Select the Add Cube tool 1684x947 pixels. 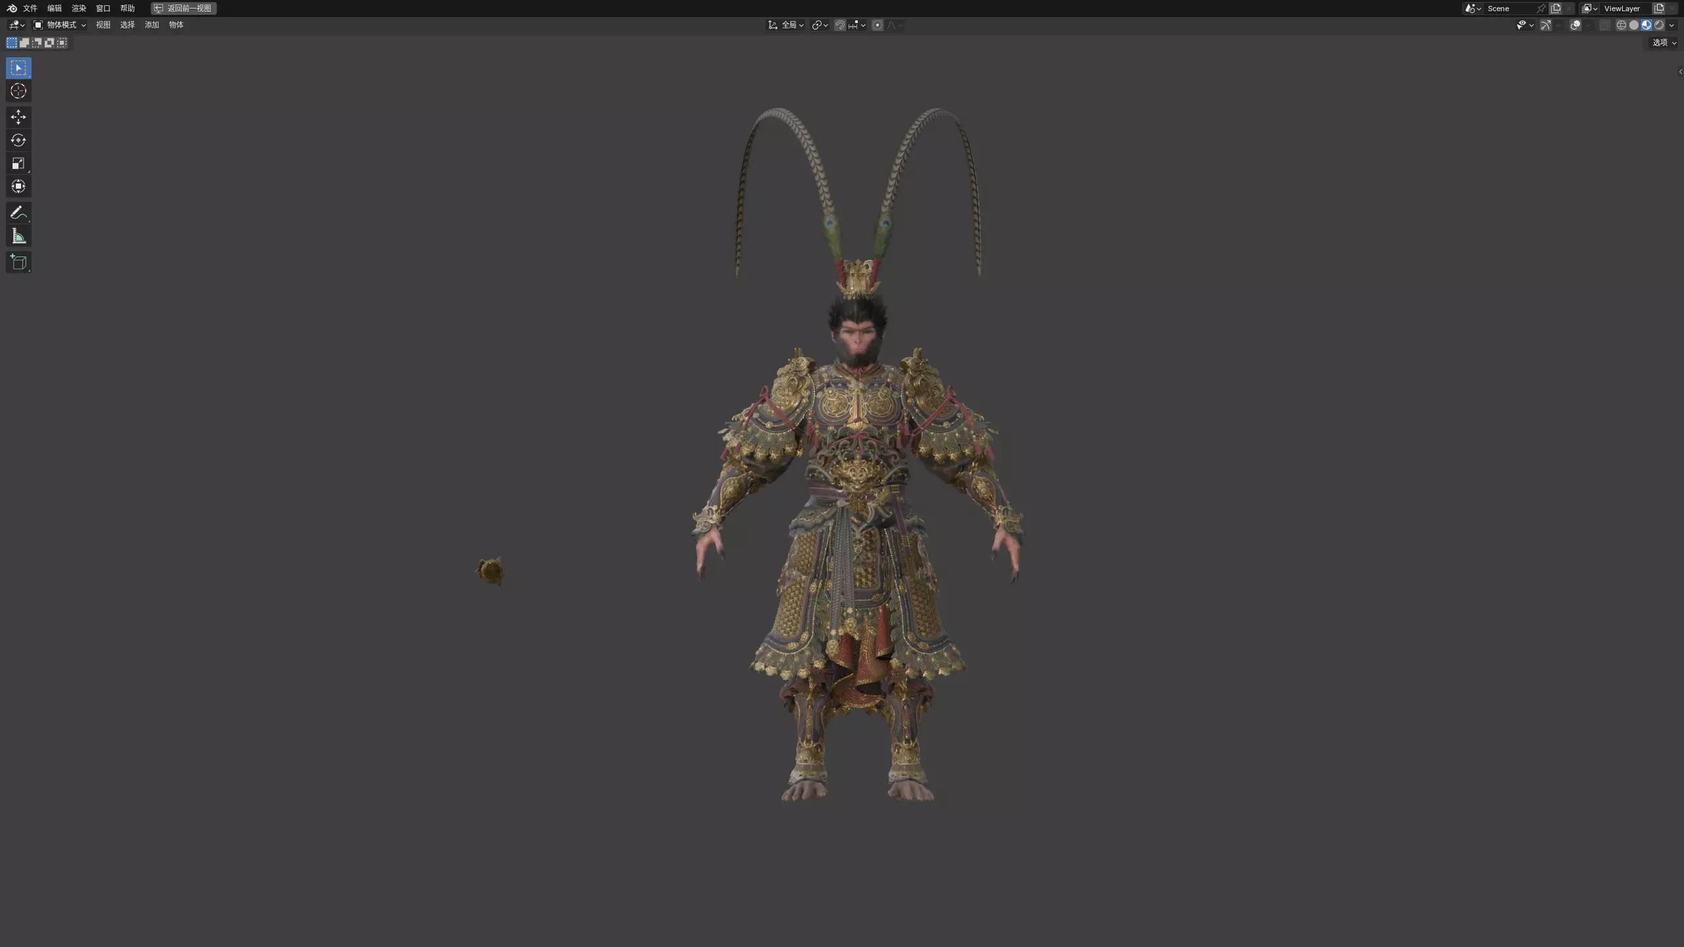click(x=18, y=262)
